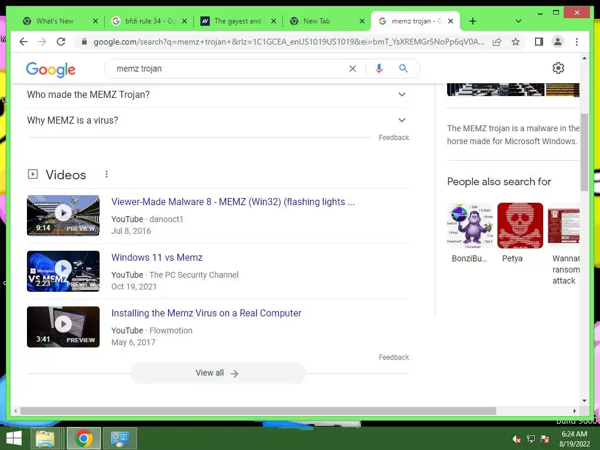The image size is (600, 450).
Task: Click the vertical scrollbar thumb
Action: (584, 152)
